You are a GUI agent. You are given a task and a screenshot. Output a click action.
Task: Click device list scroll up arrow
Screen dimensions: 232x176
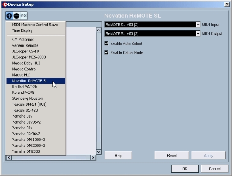coord(99,30)
